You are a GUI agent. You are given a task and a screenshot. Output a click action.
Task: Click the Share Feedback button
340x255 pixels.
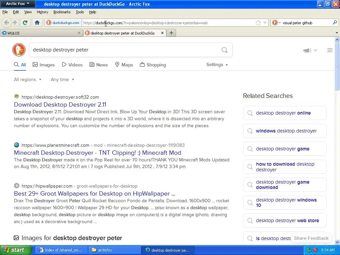coord(311,238)
